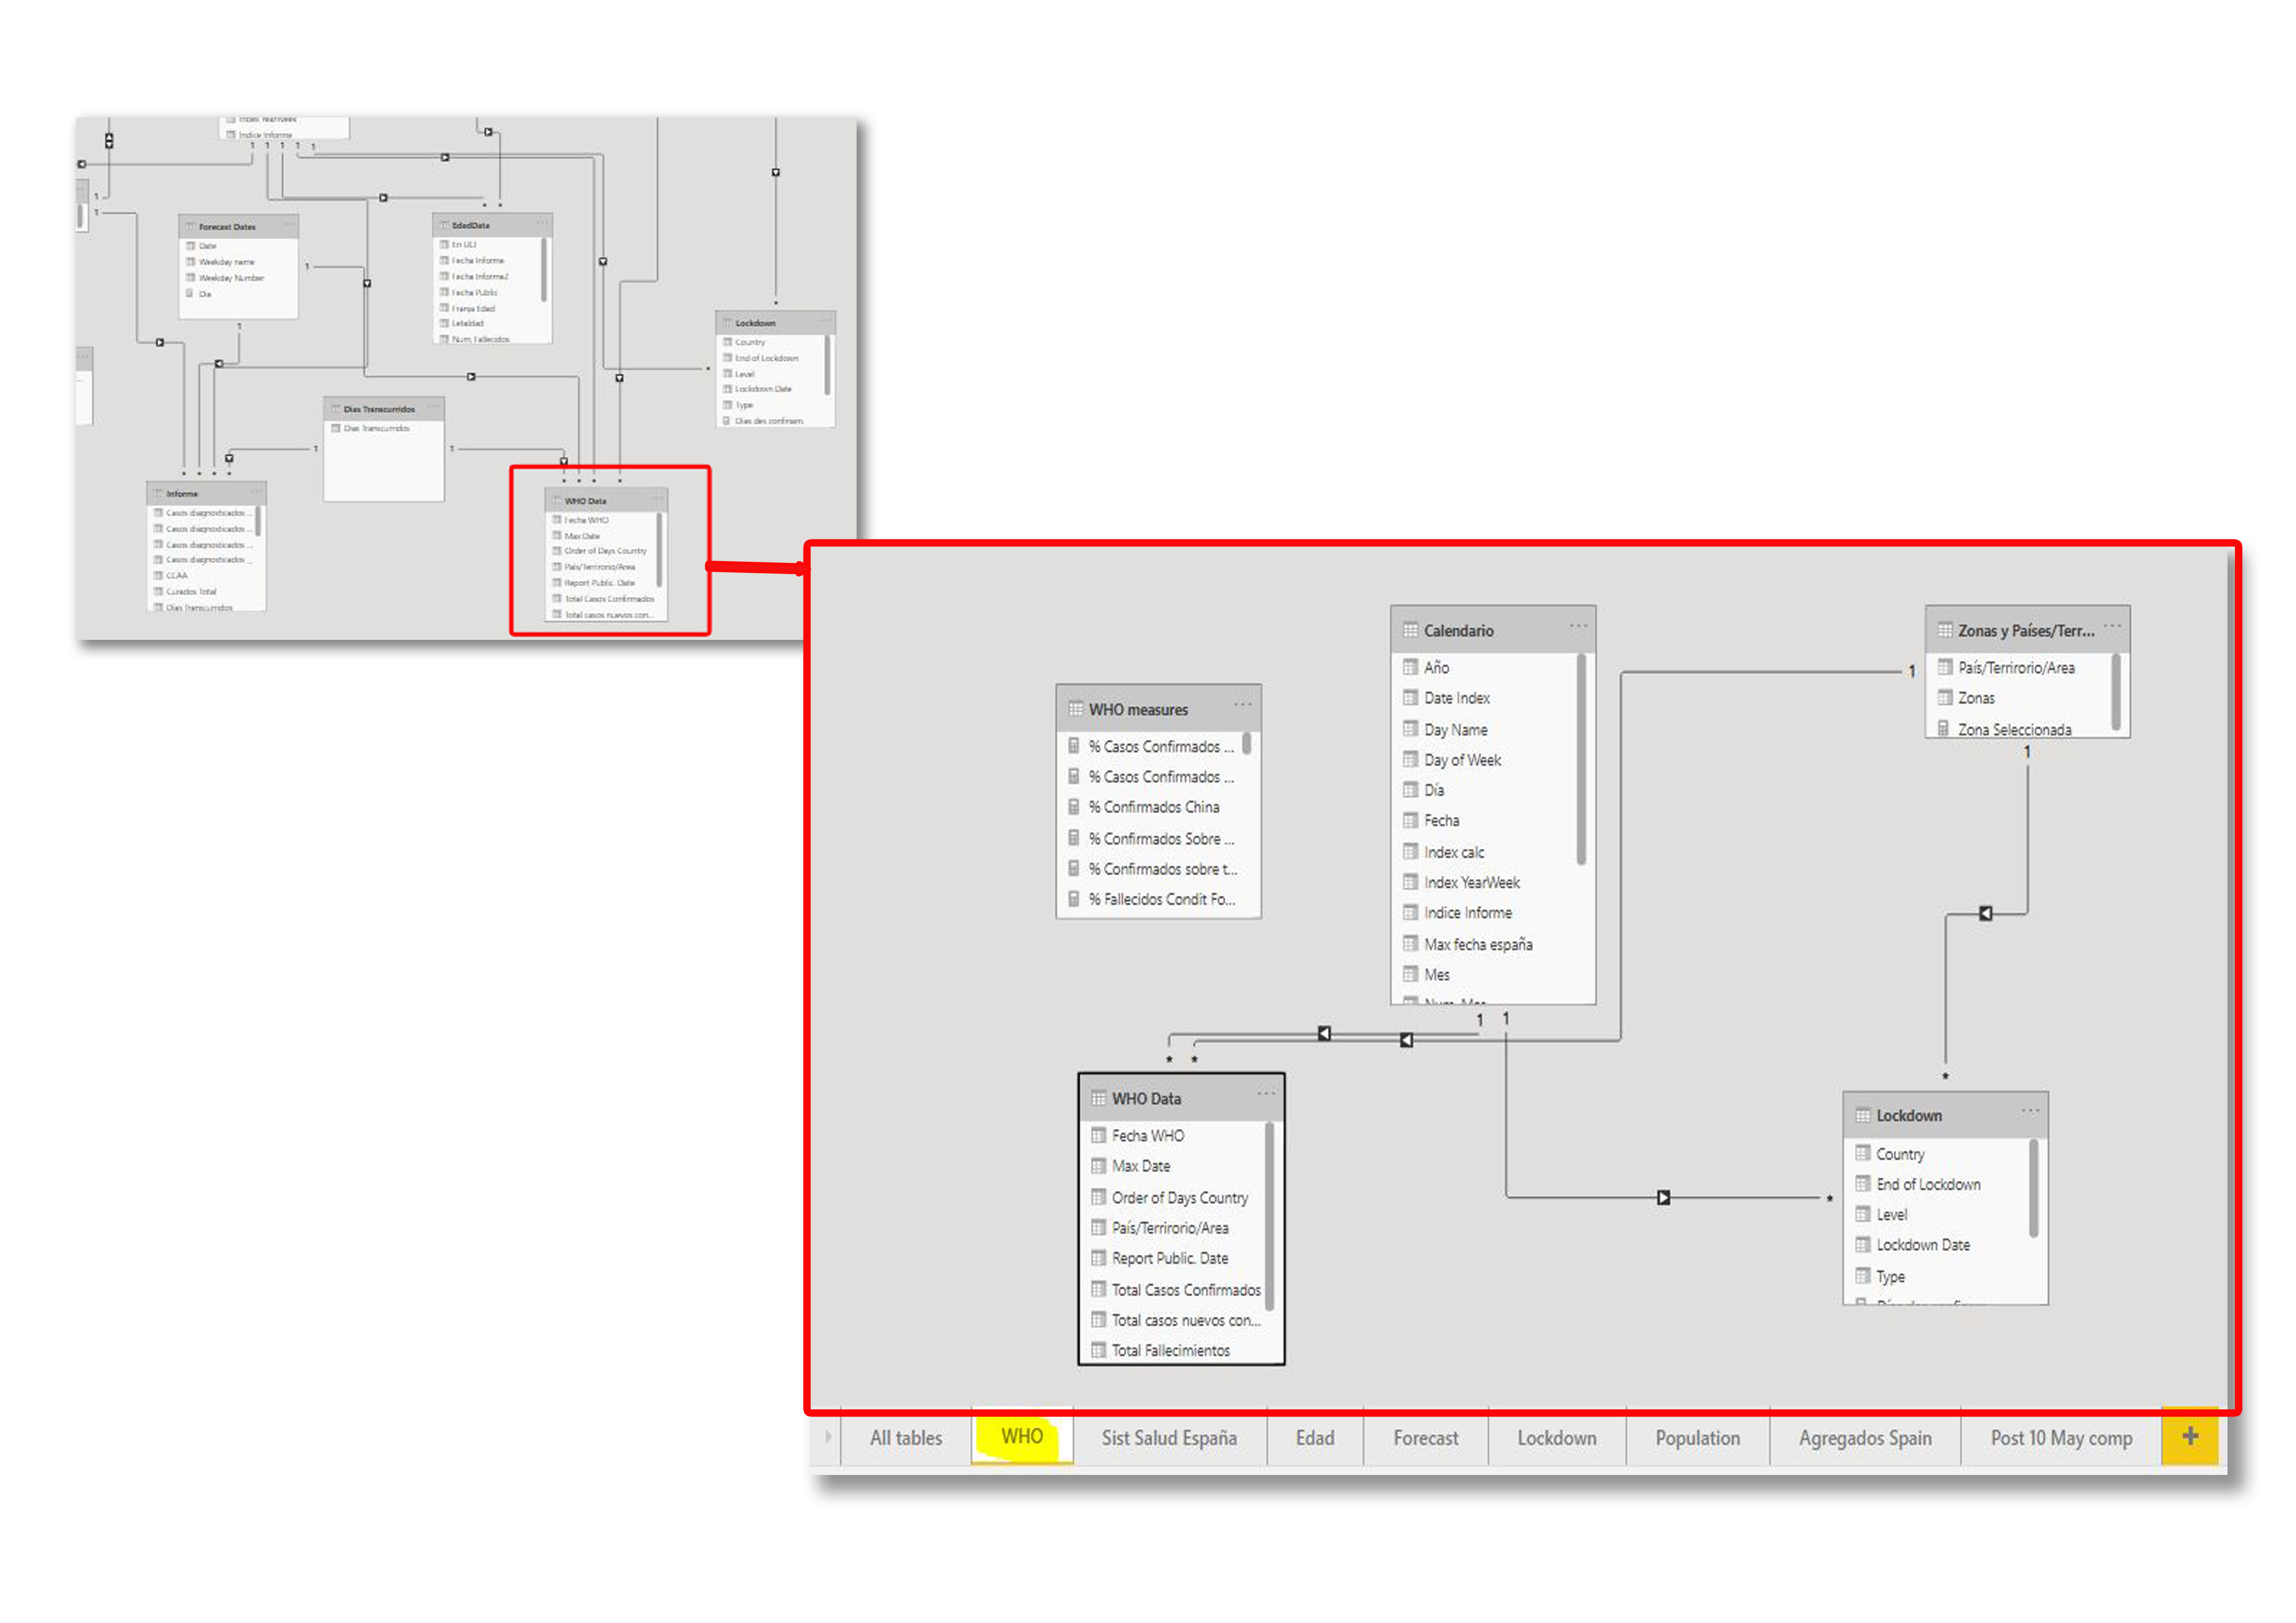The image size is (2296, 1623).
Task: Select the Fecha WHO field
Action: (1147, 1136)
